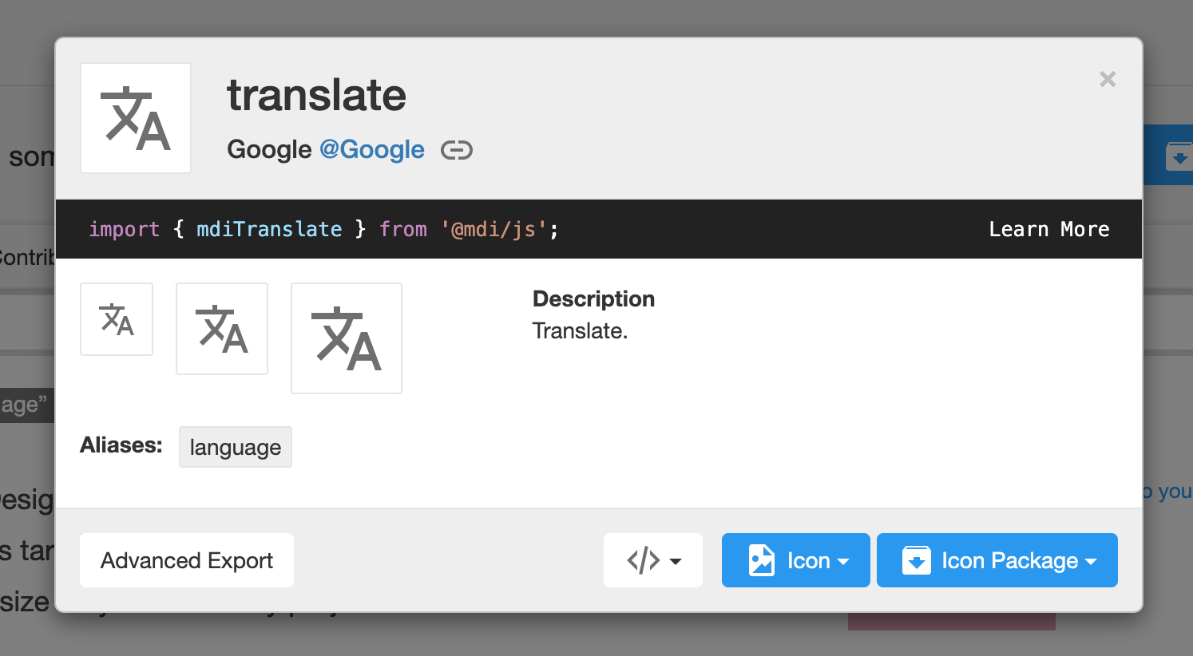The height and width of the screenshot is (656, 1193).
Task: Click Learn More in the code bar
Action: [1049, 229]
